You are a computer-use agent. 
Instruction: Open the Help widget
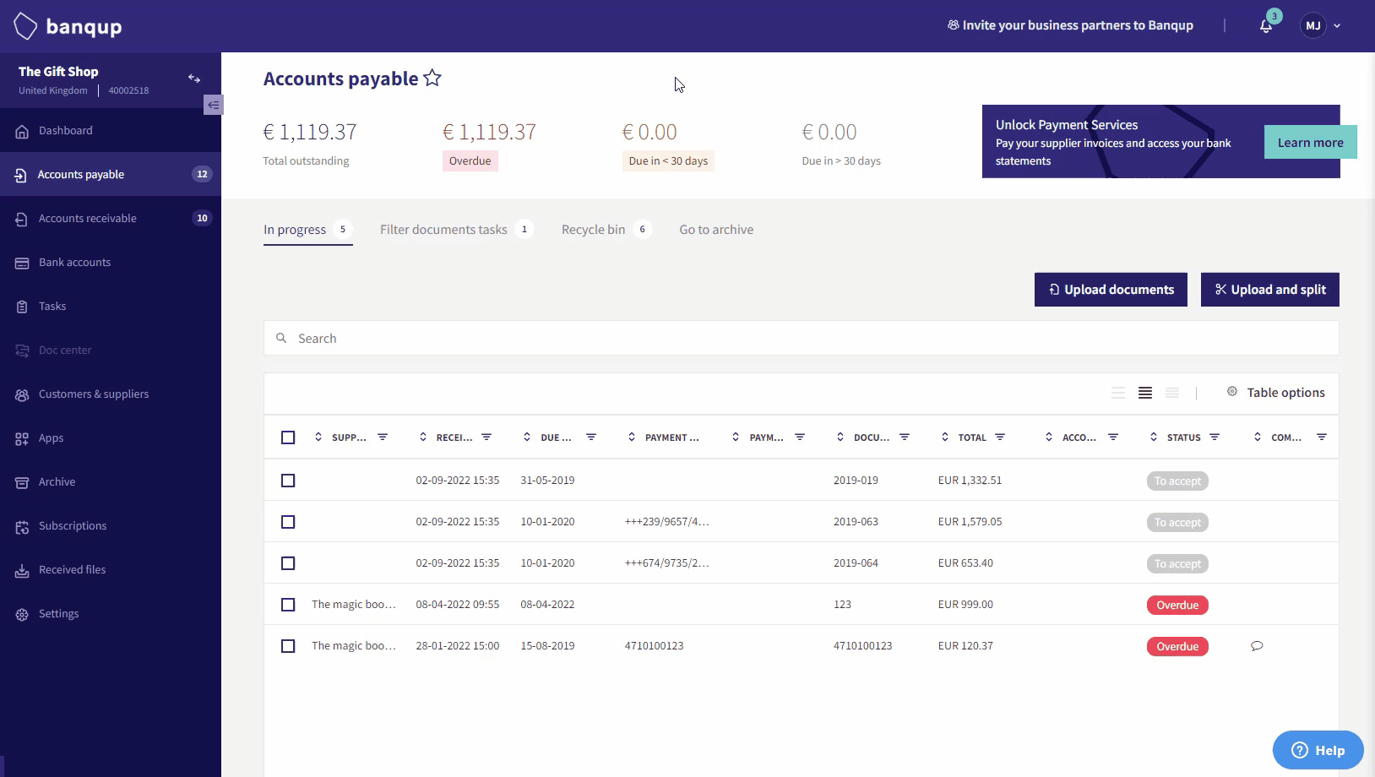click(x=1318, y=750)
